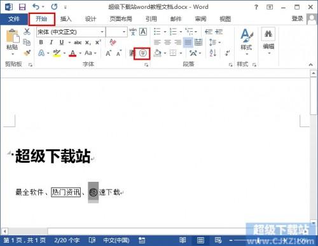
Task: Switch to the 页面布局 (Page Layout) tab
Action: coord(121,19)
